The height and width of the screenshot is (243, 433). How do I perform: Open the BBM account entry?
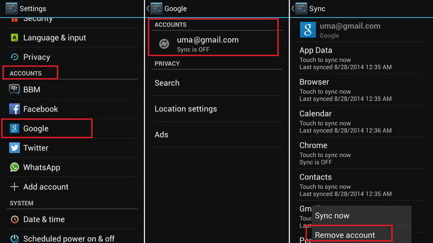pyautogui.click(x=72, y=90)
